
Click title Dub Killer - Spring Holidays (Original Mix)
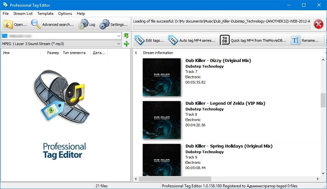(229, 146)
